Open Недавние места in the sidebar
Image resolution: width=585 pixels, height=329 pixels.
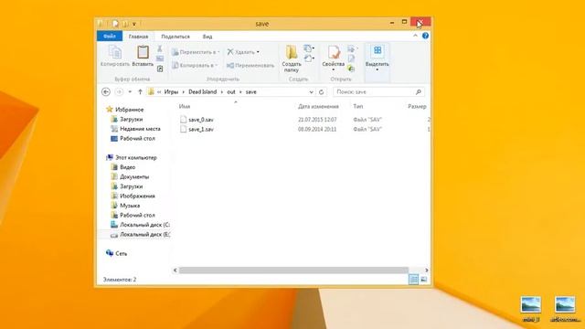[x=140, y=129]
